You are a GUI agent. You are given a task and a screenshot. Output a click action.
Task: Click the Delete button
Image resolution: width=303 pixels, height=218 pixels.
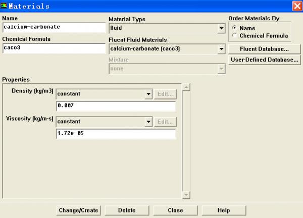tap(126, 210)
